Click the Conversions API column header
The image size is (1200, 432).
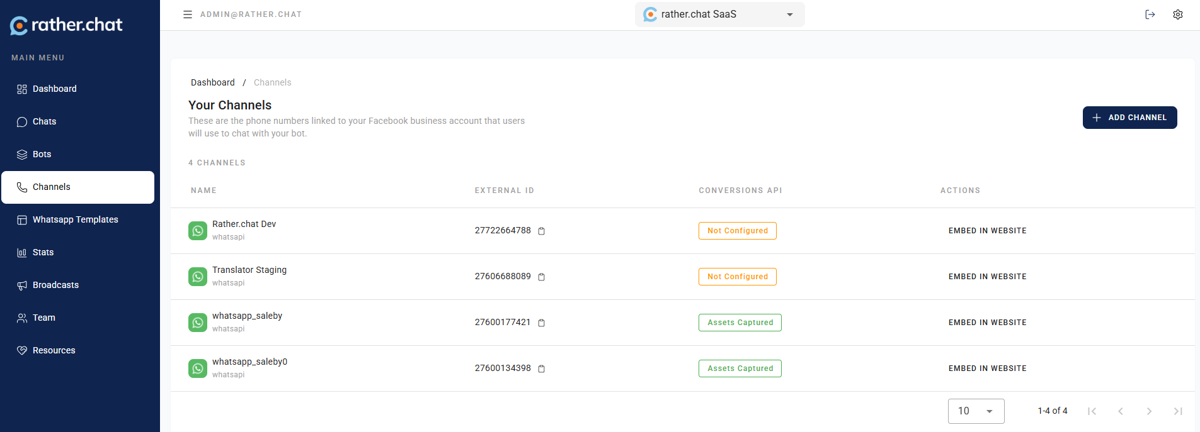(740, 191)
